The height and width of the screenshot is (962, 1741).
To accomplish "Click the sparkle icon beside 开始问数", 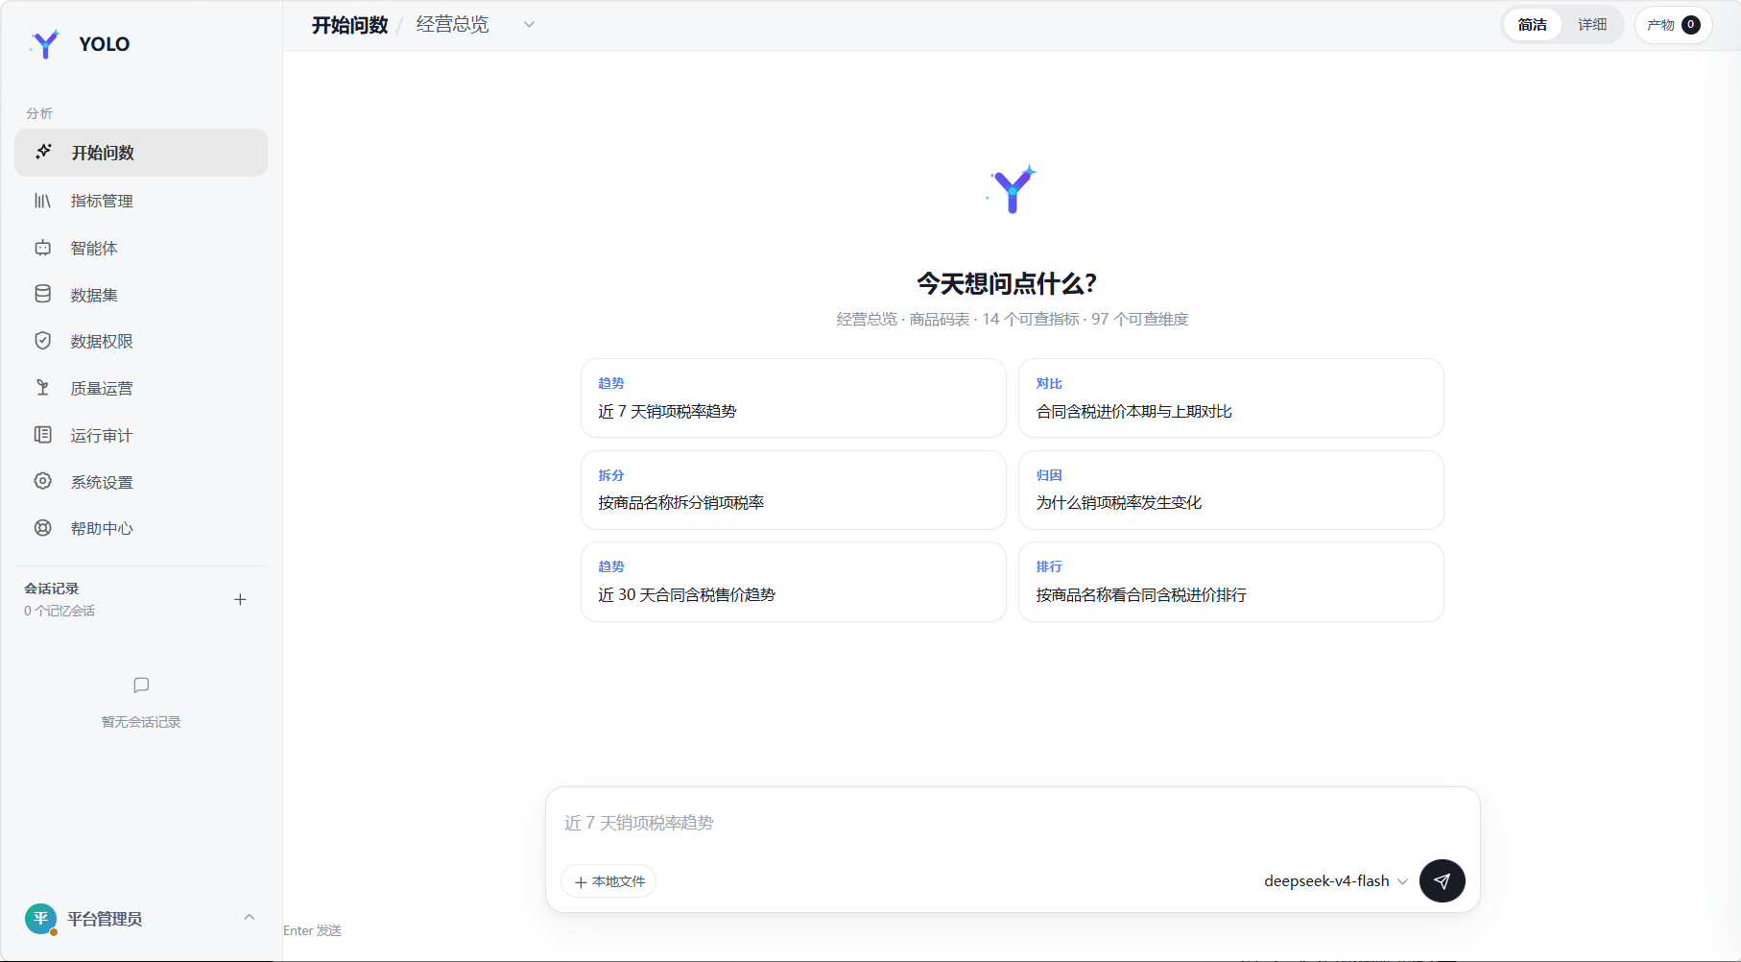I will click(x=43, y=152).
